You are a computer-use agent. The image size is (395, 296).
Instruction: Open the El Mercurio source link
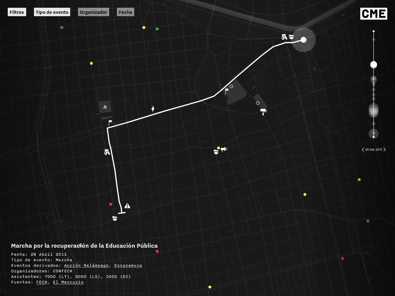click(x=68, y=282)
